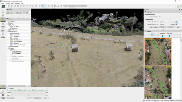
Task: Collapse the Images section
Action: coord(145,31)
